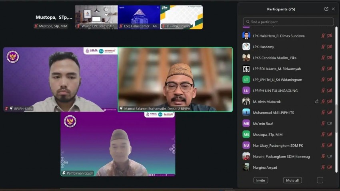Click Mamat Salamet Burhanudin's video tile
Image resolution: width=340 pixels, height=191 pixels.
(175, 79)
